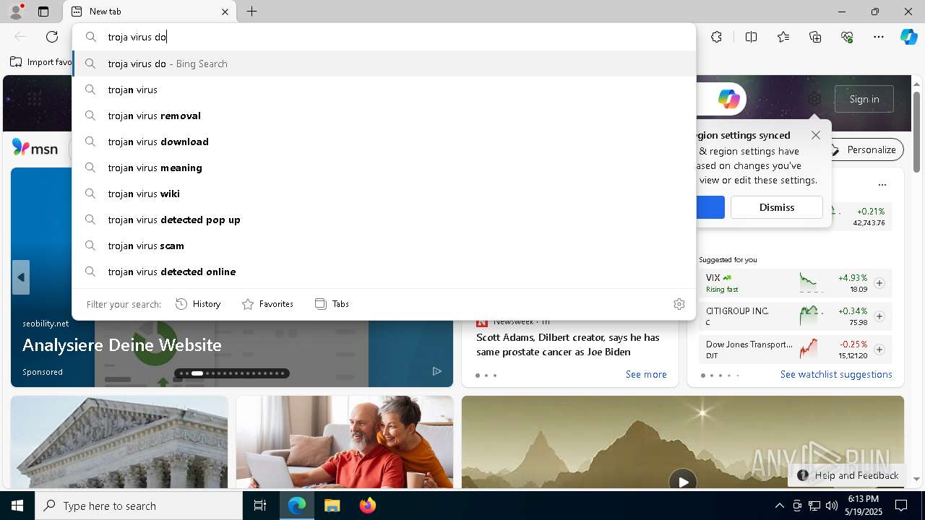The height and width of the screenshot is (520, 925).
Task: Open Windows Start menu
Action: click(17, 506)
